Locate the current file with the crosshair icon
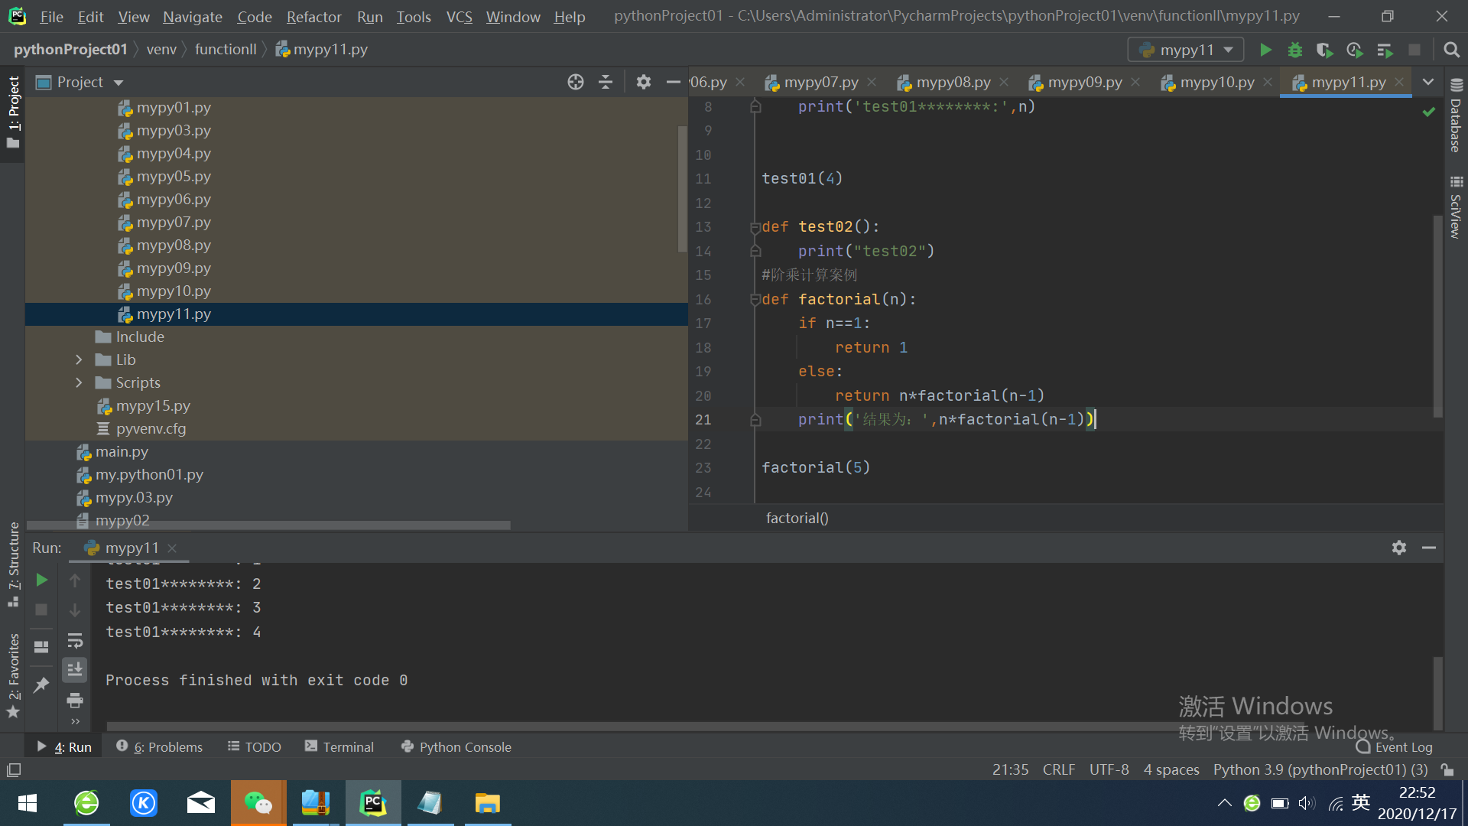1468x826 pixels. point(576,82)
